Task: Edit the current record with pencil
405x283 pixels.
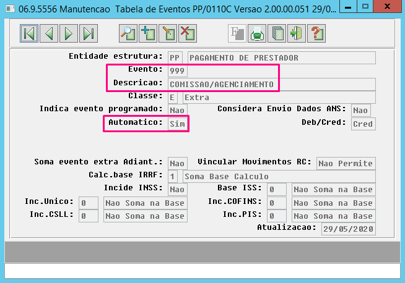Action: tap(168, 33)
